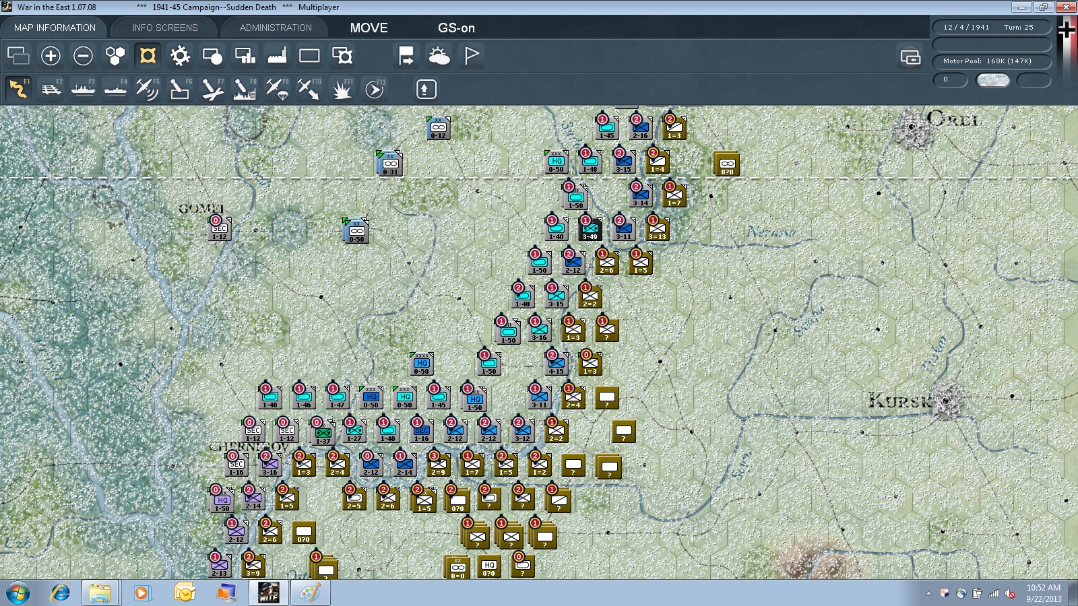Select the F11 explosion mode icon
The width and height of the screenshot is (1078, 606).
click(x=342, y=89)
